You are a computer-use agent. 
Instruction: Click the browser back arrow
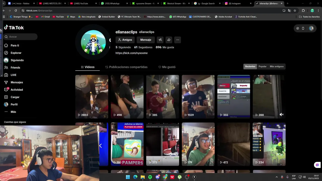click(x=4, y=11)
